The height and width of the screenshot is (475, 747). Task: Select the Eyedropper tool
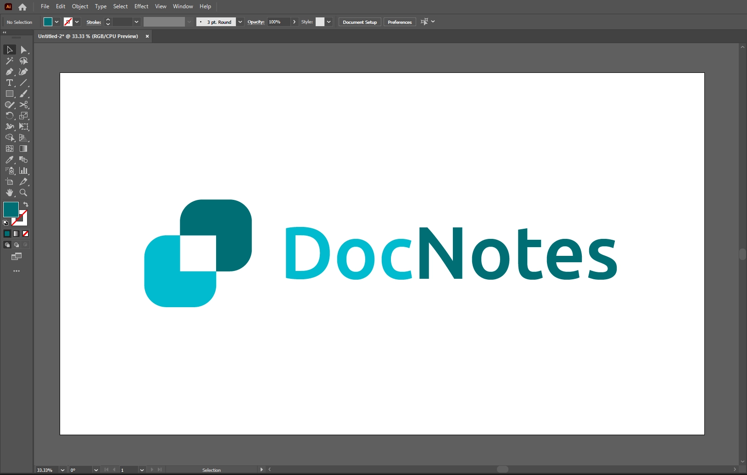pos(10,160)
